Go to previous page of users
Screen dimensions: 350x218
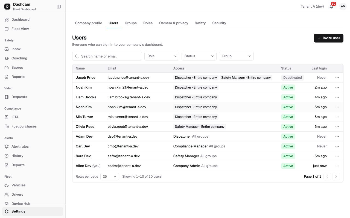point(327,177)
